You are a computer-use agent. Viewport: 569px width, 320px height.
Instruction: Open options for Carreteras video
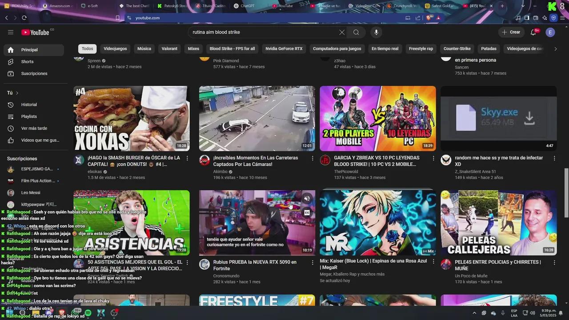click(x=313, y=158)
